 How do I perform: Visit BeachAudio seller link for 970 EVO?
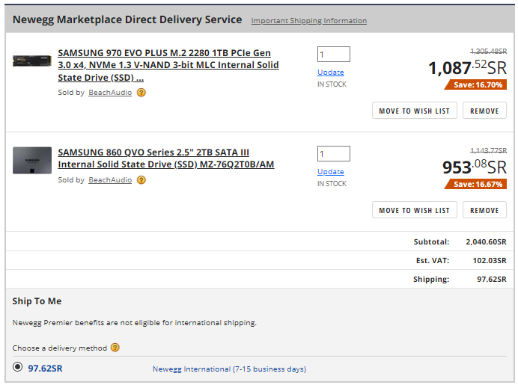click(x=110, y=93)
